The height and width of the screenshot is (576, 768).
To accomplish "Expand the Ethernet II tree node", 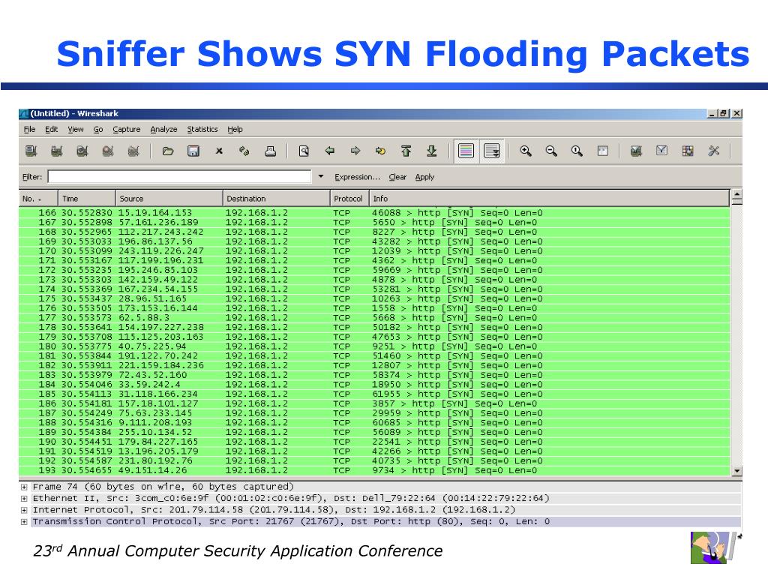I will click(23, 499).
